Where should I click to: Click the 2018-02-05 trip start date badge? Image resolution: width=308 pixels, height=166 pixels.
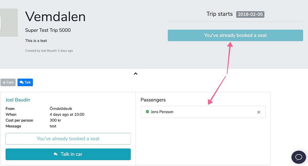pyautogui.click(x=250, y=14)
